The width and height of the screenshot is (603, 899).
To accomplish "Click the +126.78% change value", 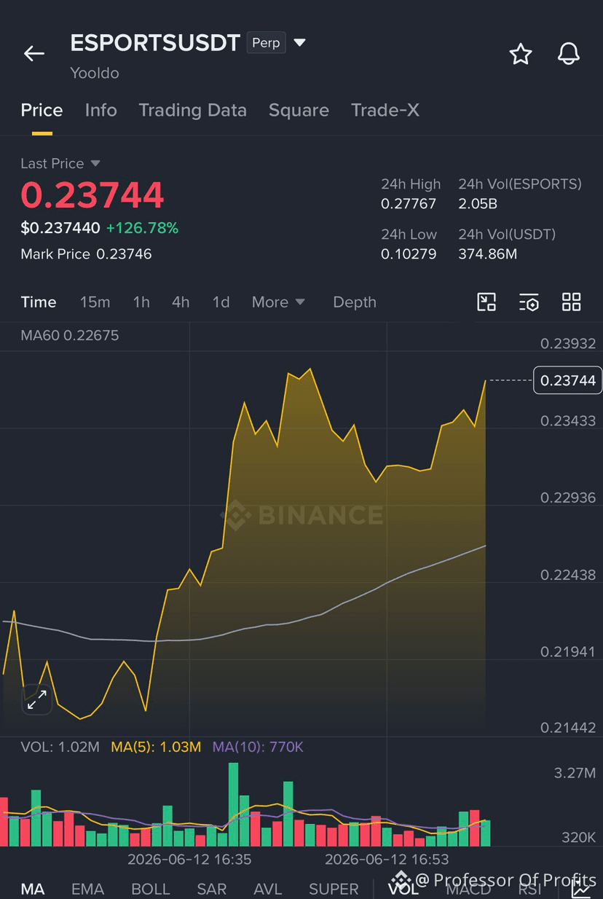I will point(142,228).
